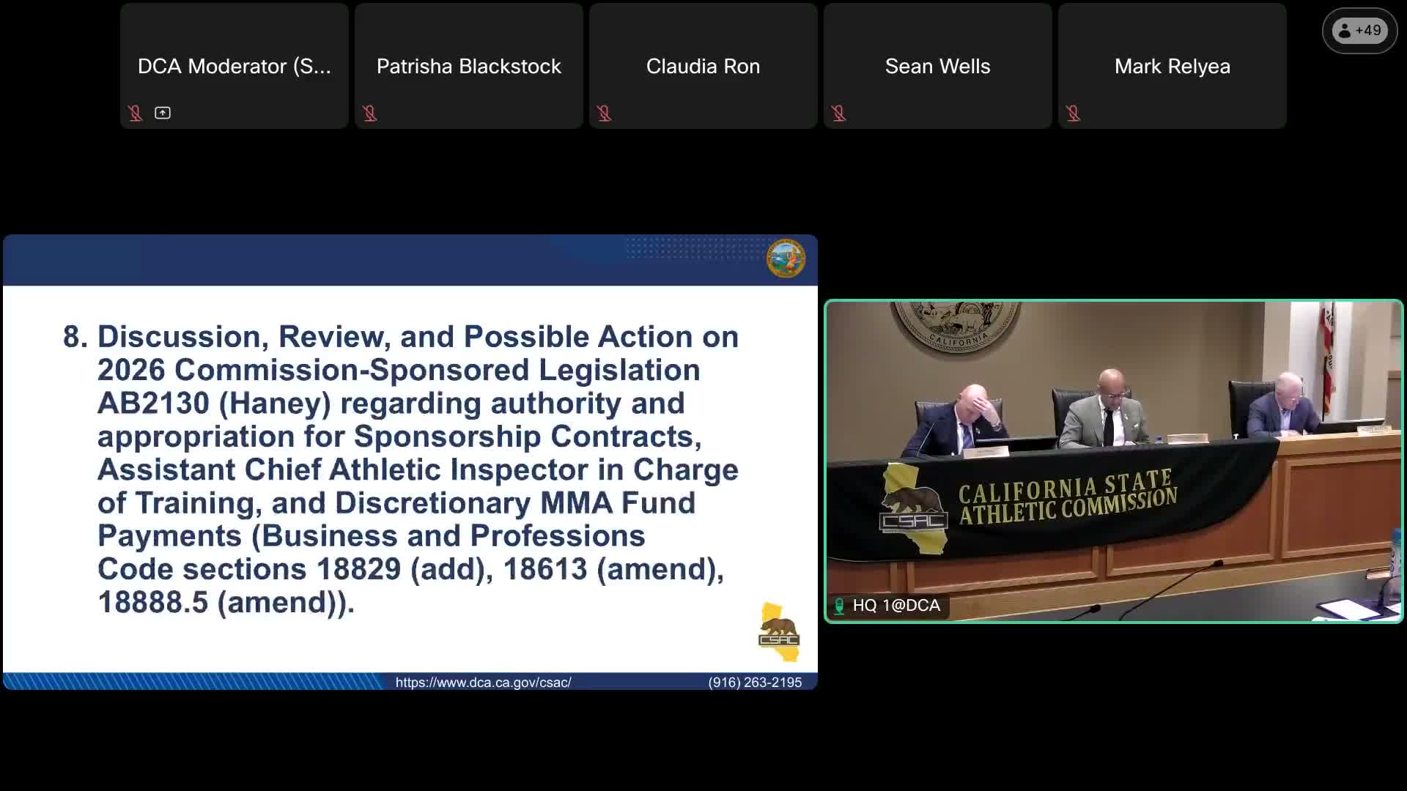Open the link https://www.dca.ca.gov/csac/

pyautogui.click(x=484, y=682)
